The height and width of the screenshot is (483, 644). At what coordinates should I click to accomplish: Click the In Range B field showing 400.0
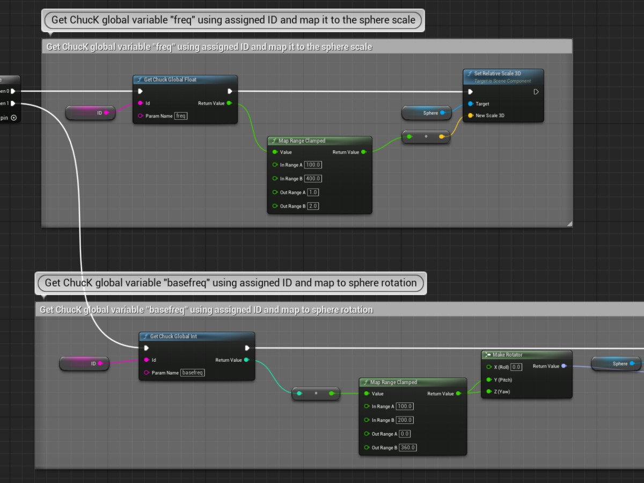click(313, 179)
